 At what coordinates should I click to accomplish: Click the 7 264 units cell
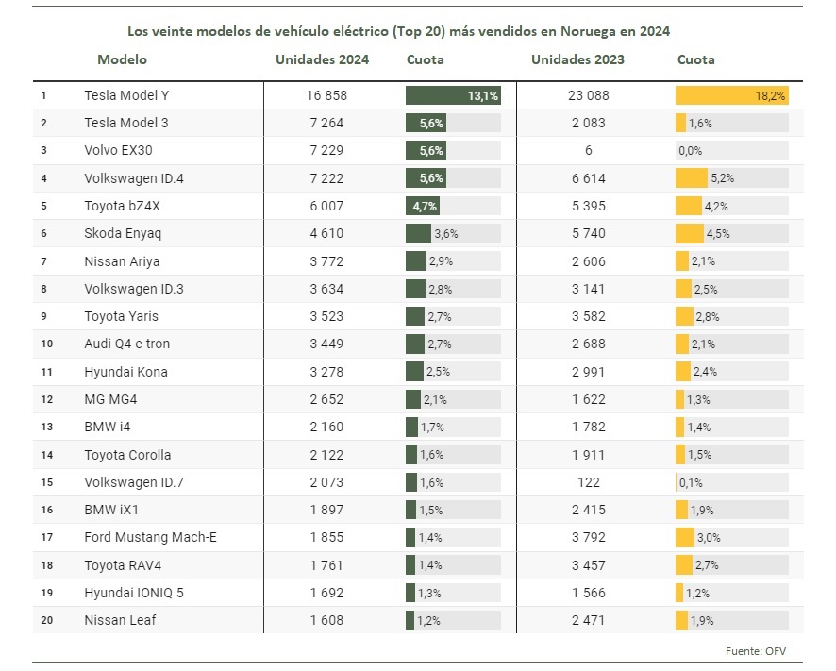click(x=326, y=123)
